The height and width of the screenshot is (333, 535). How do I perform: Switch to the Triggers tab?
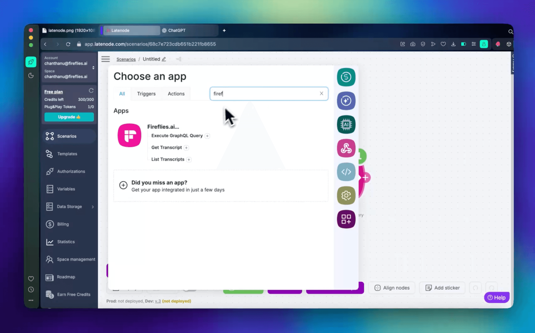(x=146, y=94)
